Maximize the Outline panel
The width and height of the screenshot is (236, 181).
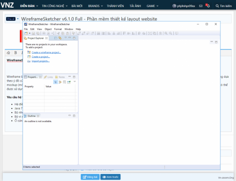pos(74,116)
